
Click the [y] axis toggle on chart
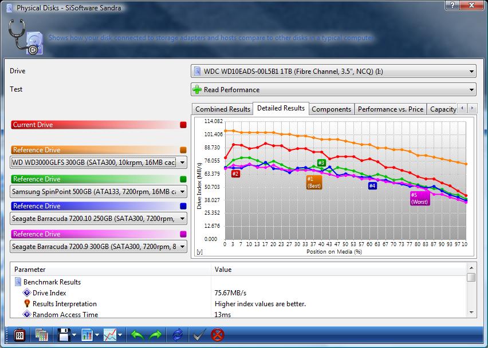click(x=199, y=252)
